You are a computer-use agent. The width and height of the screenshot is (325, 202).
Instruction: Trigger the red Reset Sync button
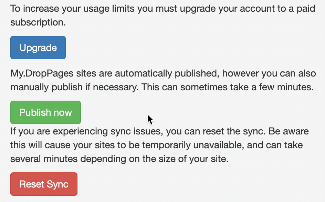point(44,184)
